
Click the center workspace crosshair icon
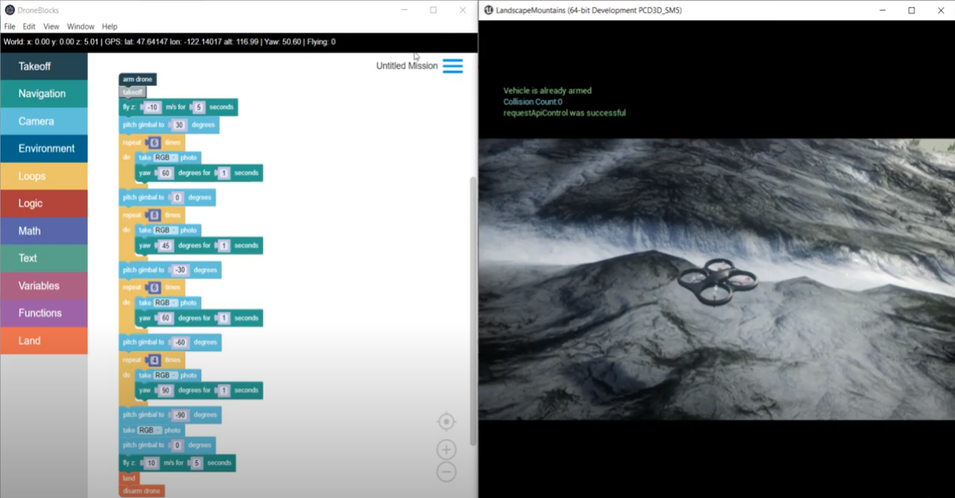(446, 422)
